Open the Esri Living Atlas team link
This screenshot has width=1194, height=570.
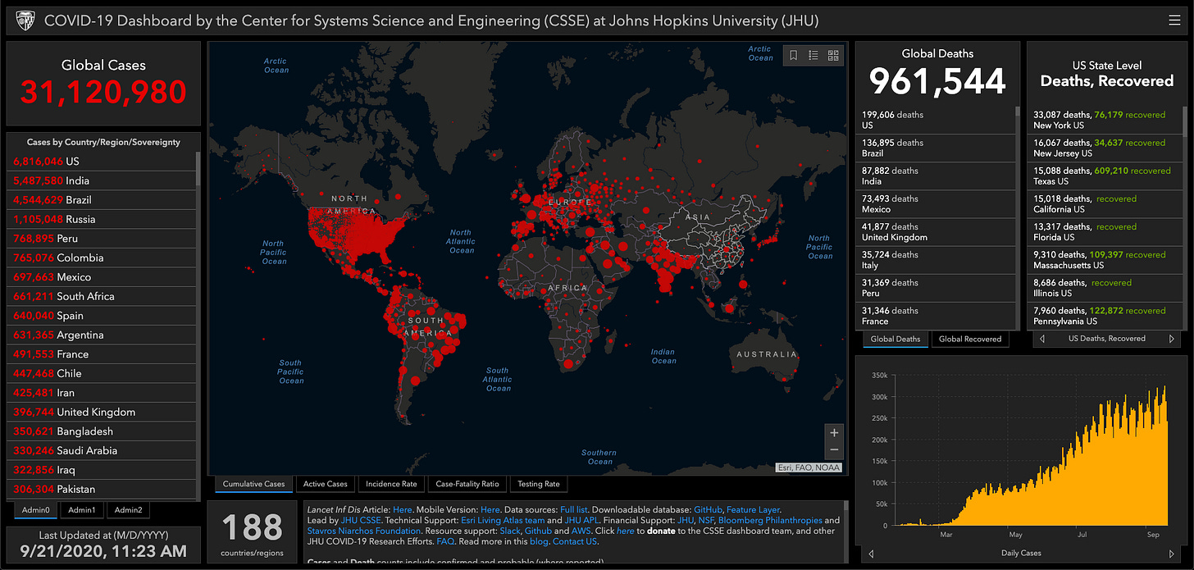503,520
